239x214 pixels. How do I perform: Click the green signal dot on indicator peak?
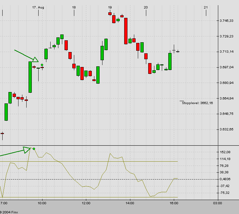coord(34,149)
